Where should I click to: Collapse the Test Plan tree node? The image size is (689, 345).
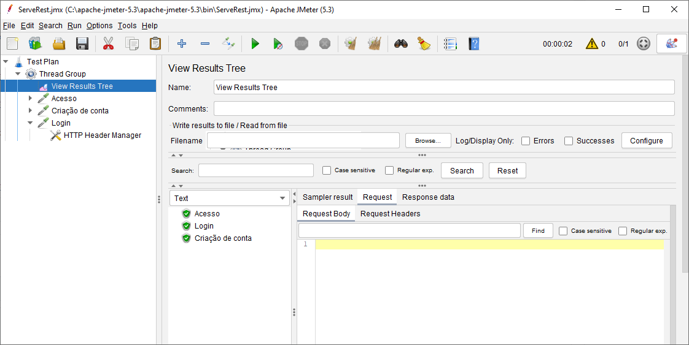(6, 62)
